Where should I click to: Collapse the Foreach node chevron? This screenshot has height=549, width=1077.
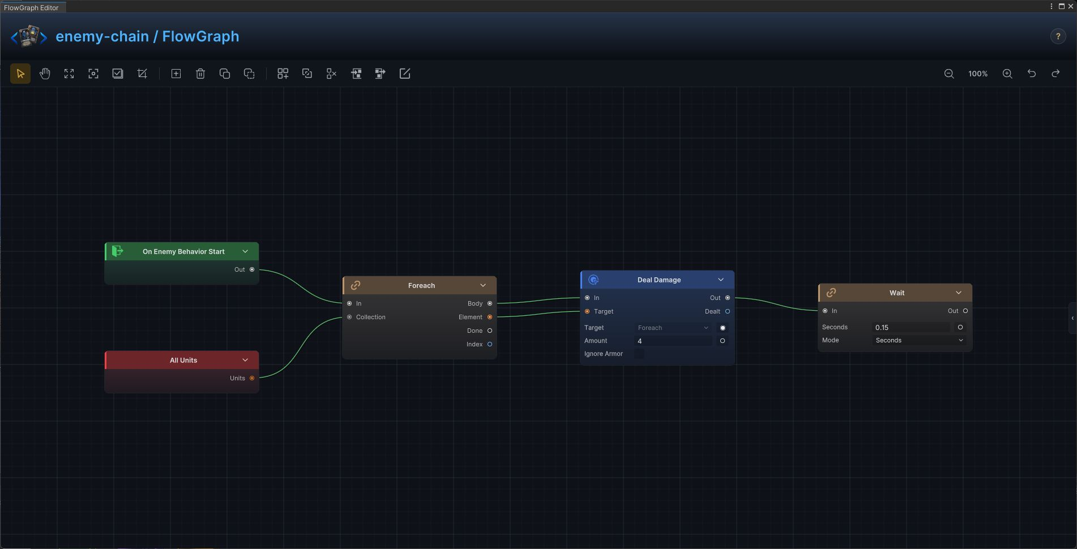pyautogui.click(x=483, y=285)
